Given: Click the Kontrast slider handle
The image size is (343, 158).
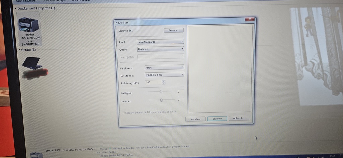Looking at the screenshot, I should tap(161, 100).
